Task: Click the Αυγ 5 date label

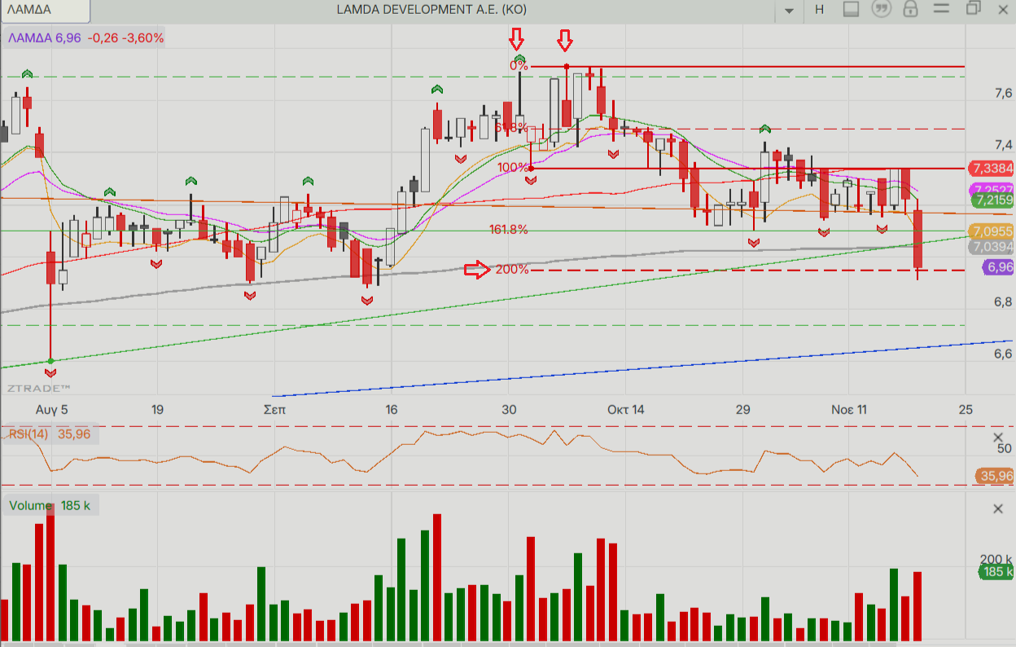Action: (x=52, y=409)
